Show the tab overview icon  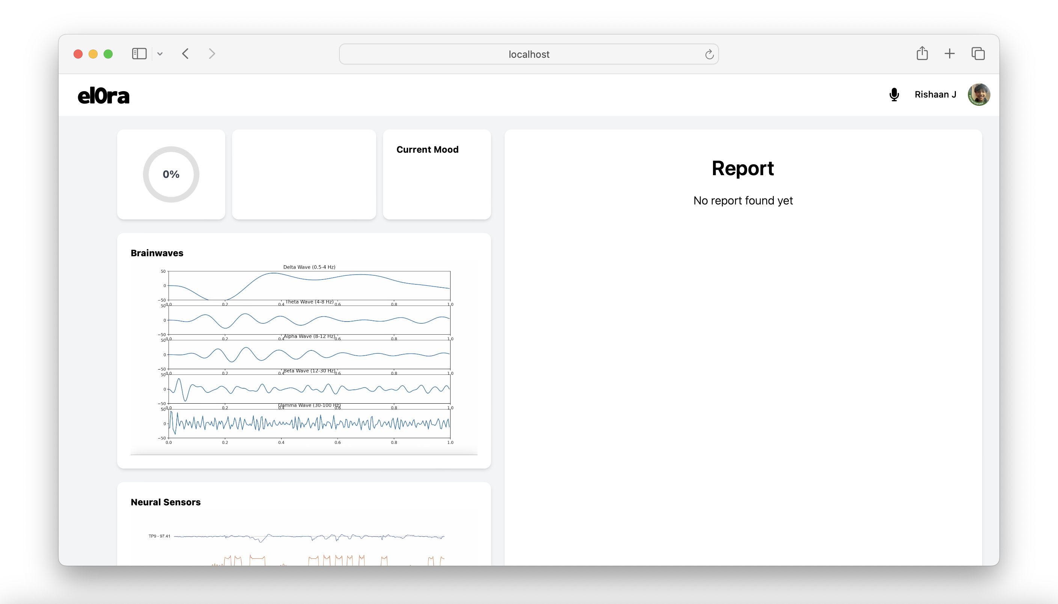[x=978, y=54]
